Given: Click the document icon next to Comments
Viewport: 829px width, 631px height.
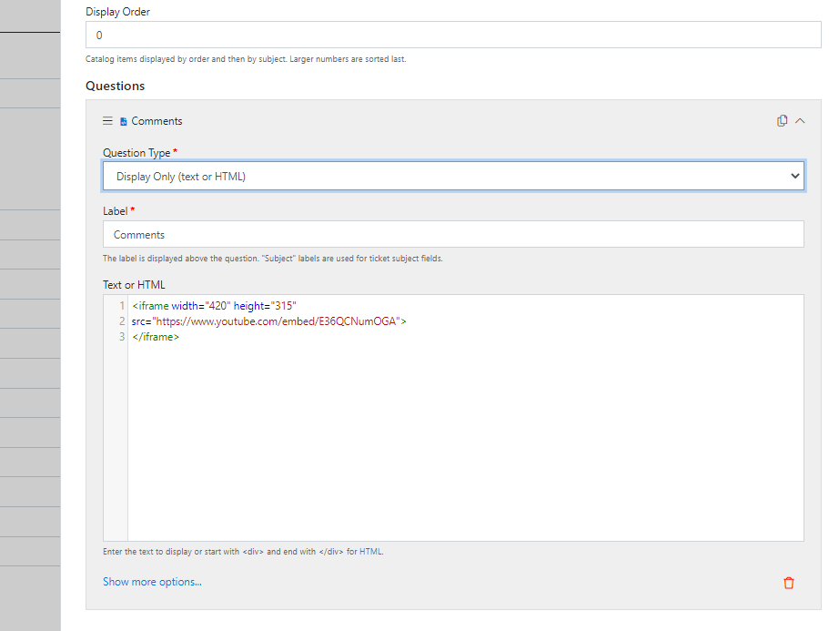Looking at the screenshot, I should [123, 122].
